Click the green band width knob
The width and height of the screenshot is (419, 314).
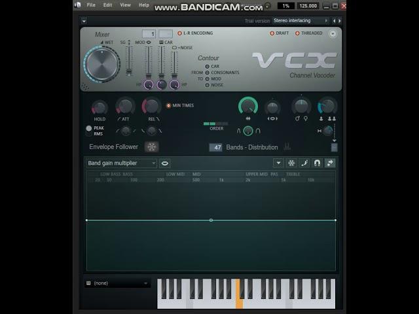click(x=248, y=106)
